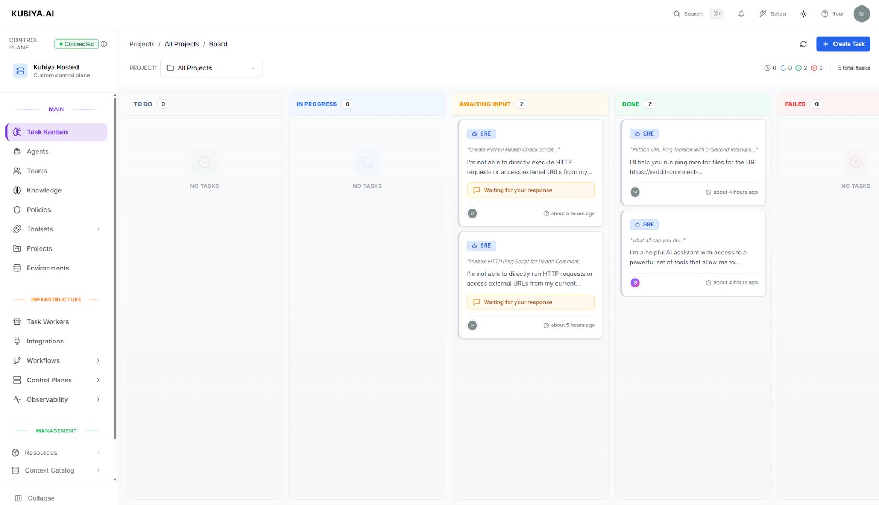The image size is (879, 505).
Task: Click Waiting for your response on Health Check card
Action: 531,190
